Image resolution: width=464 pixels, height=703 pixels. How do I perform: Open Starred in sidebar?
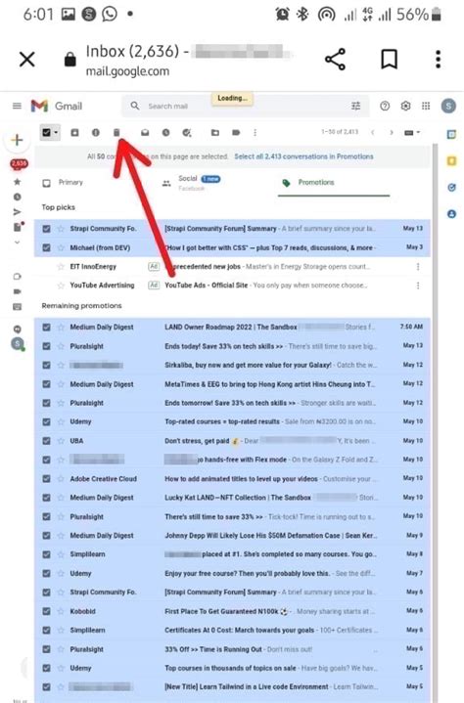click(17, 182)
